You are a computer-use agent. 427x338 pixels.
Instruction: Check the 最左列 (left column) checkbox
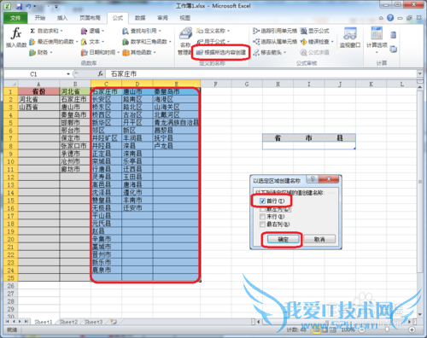pos(262,209)
